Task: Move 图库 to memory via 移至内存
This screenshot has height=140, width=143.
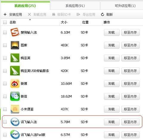Action: (x=130, y=45)
